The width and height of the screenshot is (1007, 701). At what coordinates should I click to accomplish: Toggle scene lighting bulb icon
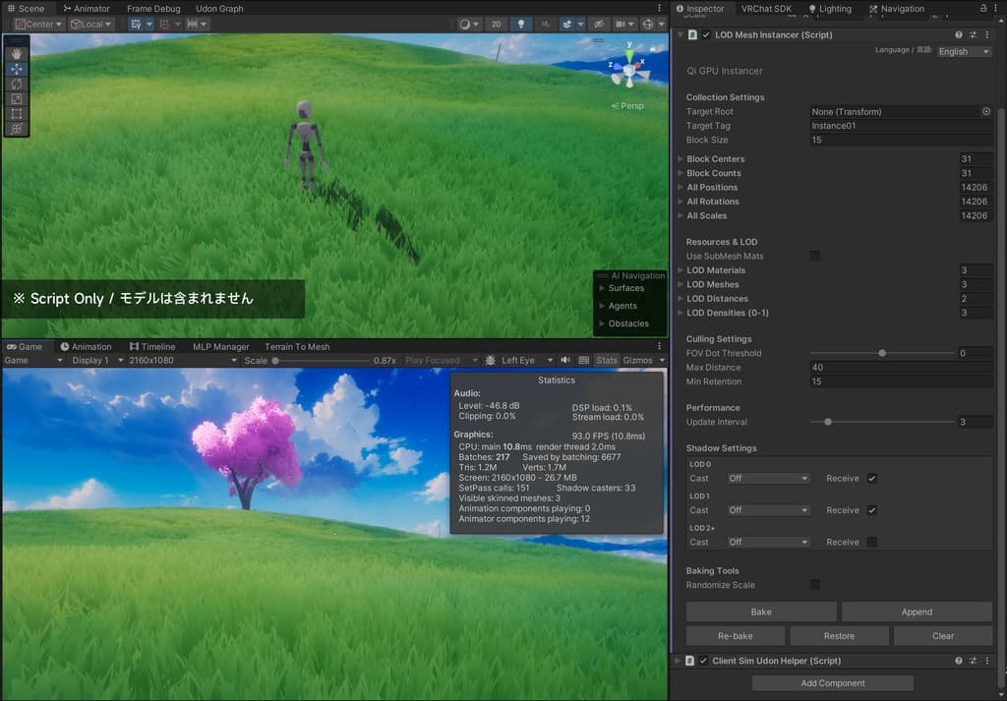521,24
